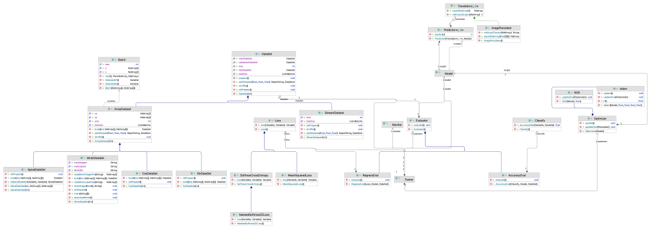Click the SinDataSet class icon
Screen dimensions: 651x229
(x=192, y=174)
